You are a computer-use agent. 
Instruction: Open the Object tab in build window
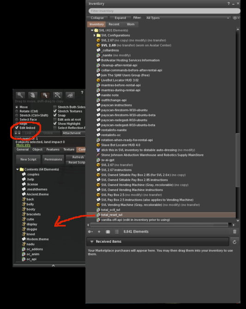click(37, 150)
